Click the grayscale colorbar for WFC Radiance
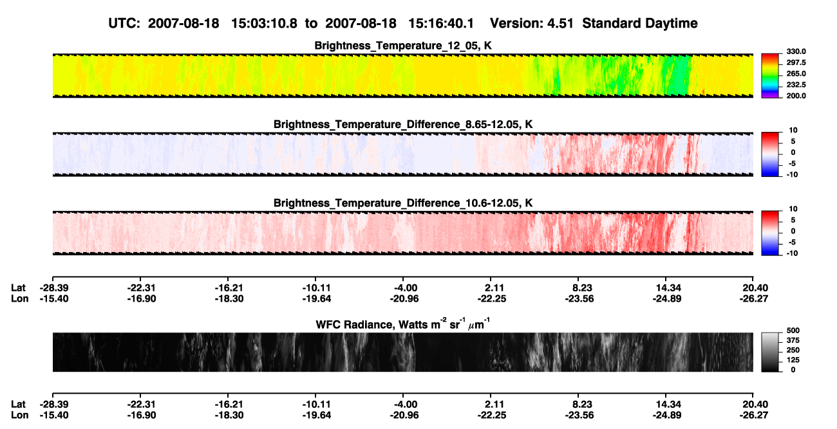837x429 pixels. coord(771,352)
